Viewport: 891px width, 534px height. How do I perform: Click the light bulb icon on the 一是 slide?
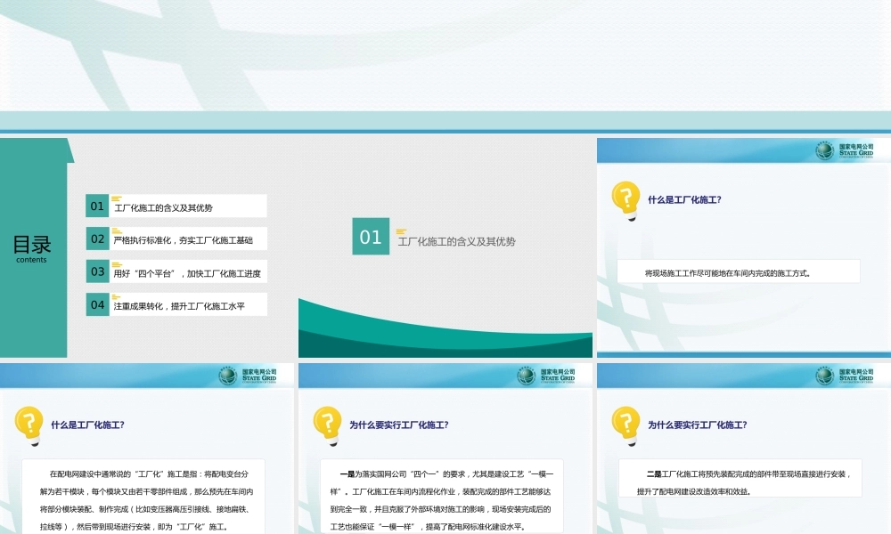(327, 425)
